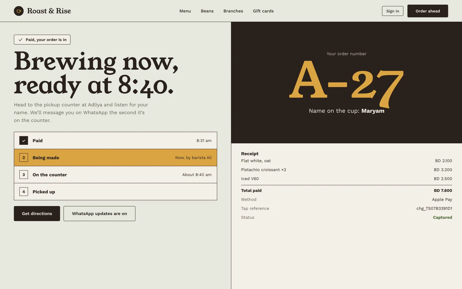The width and height of the screenshot is (462, 289).
Task: Open the Beans nav item
Action: [x=207, y=11]
